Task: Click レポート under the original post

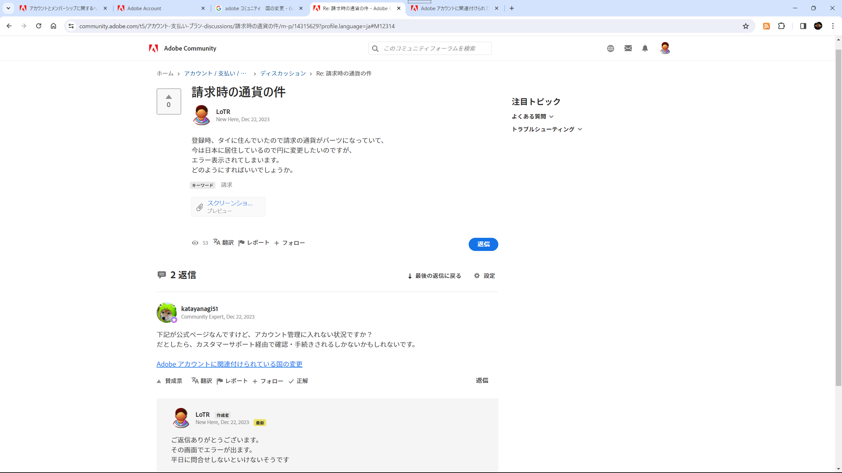Action: click(x=254, y=242)
